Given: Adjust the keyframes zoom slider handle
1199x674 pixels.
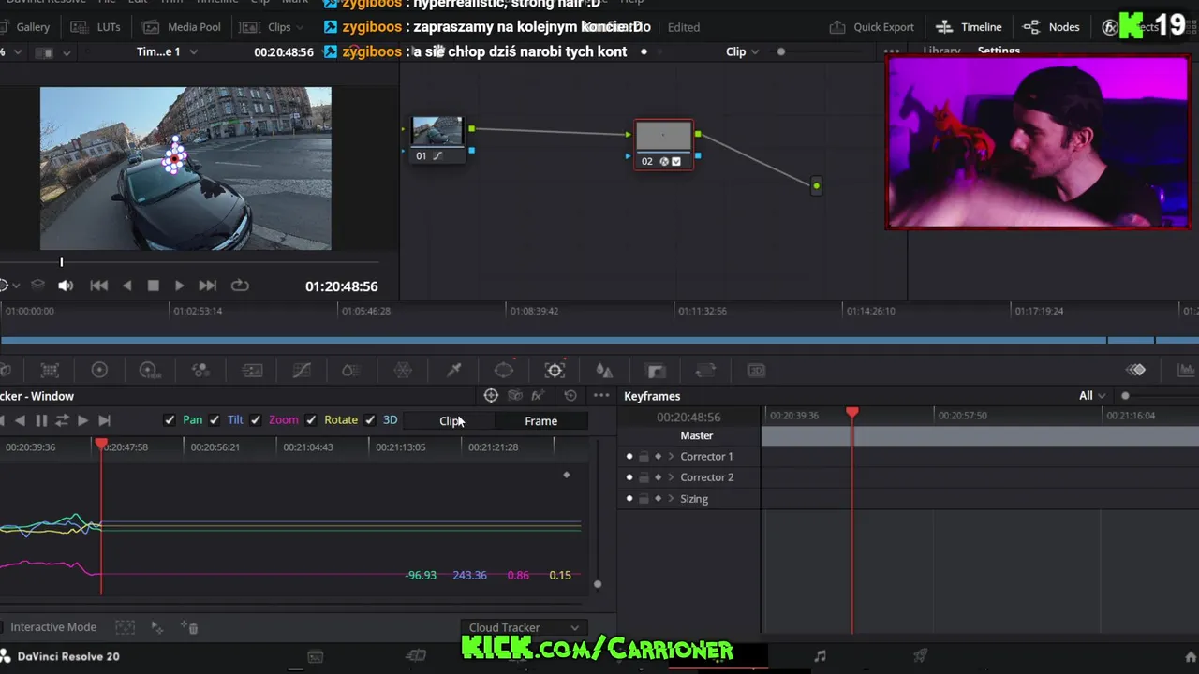Looking at the screenshot, I should coord(1125,396).
